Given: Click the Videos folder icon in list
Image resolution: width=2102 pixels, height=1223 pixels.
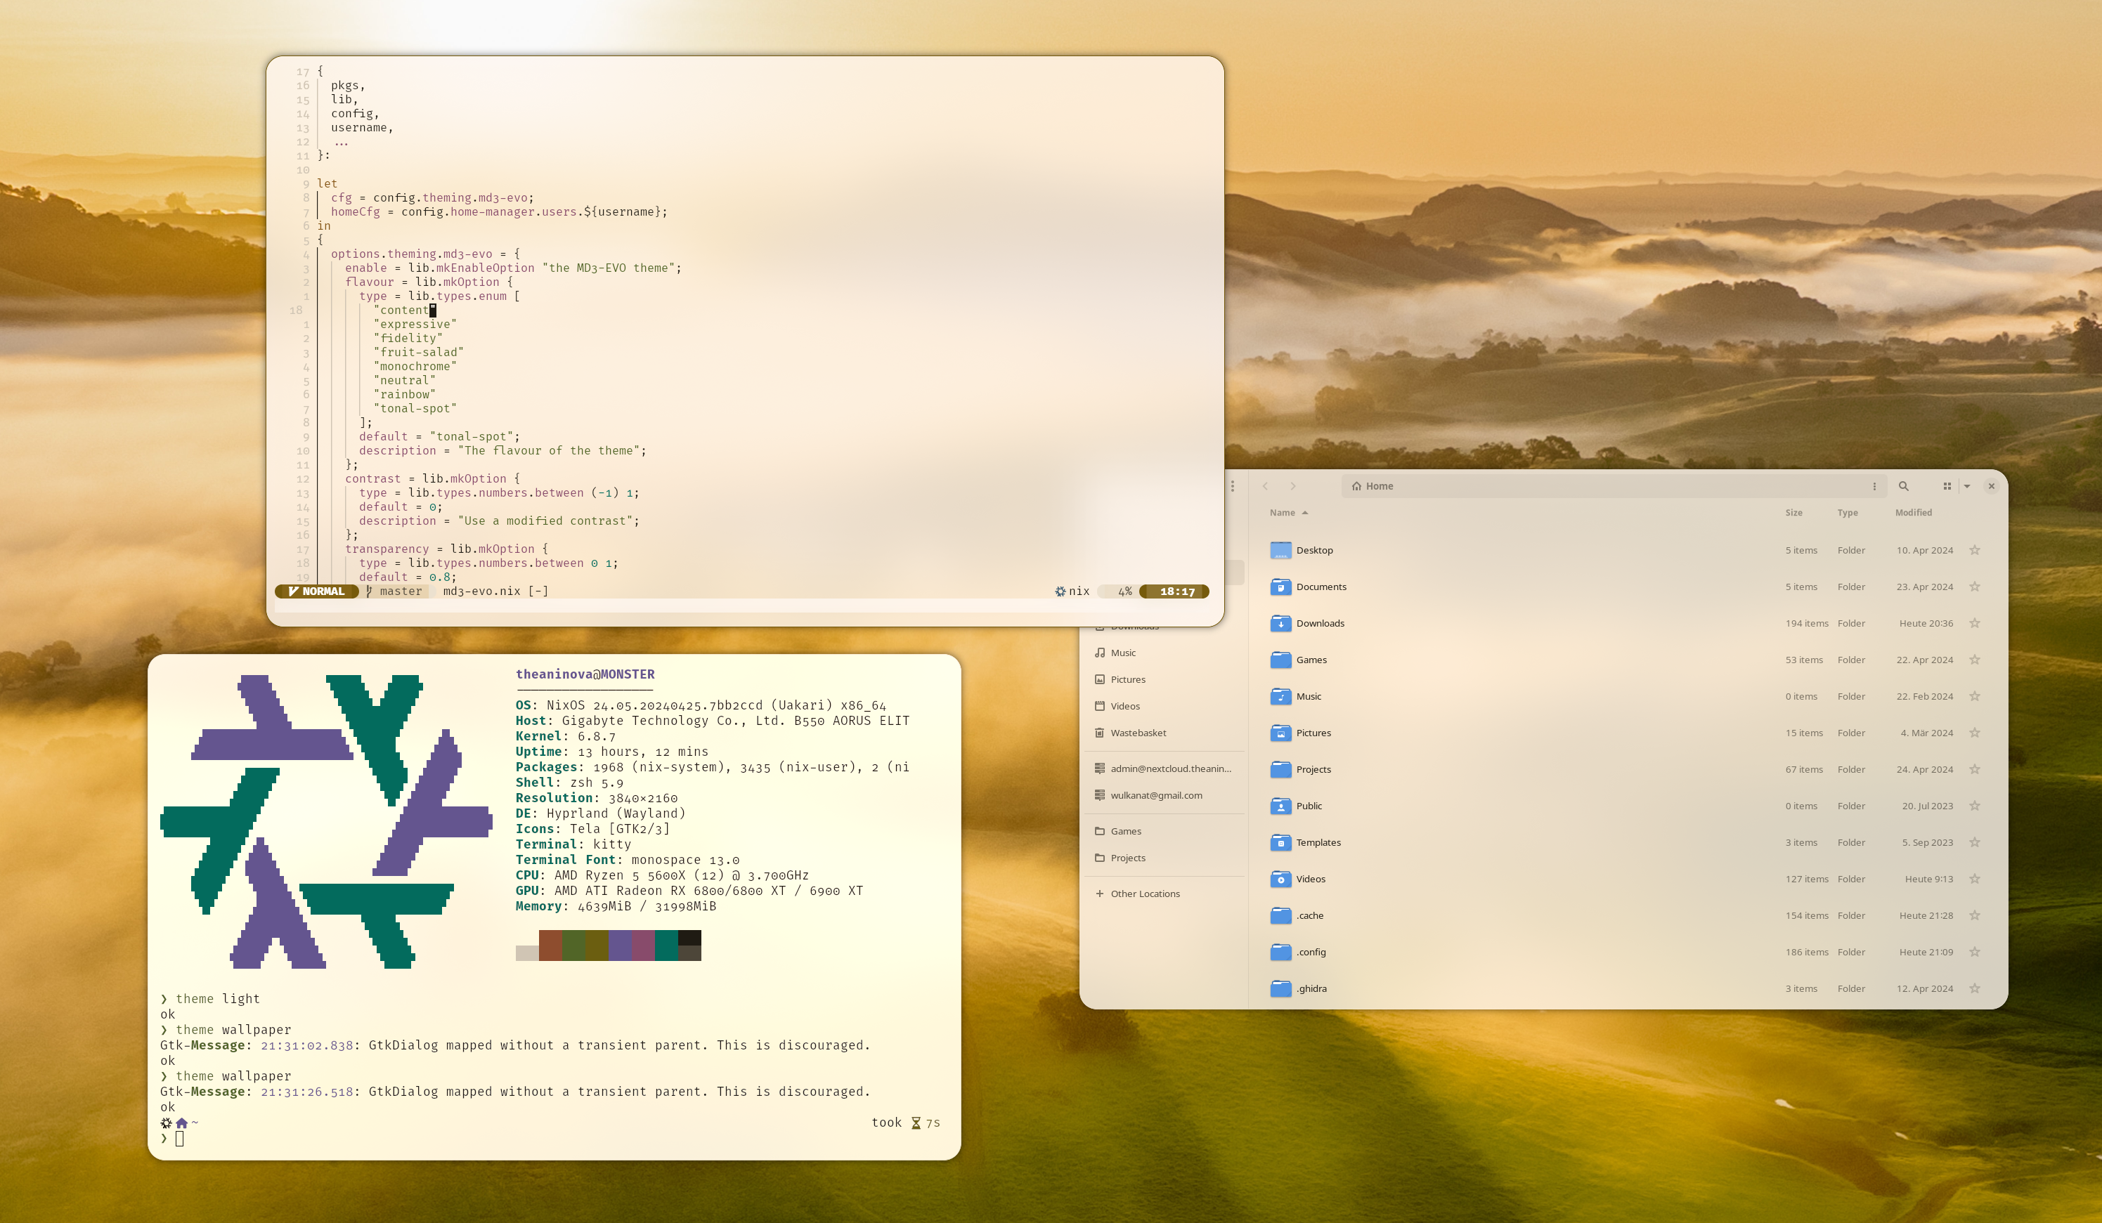Looking at the screenshot, I should [x=1280, y=879].
